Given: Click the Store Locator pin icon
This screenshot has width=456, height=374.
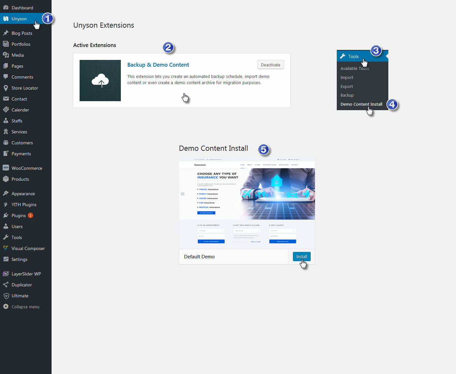Looking at the screenshot, I should click(6, 88).
